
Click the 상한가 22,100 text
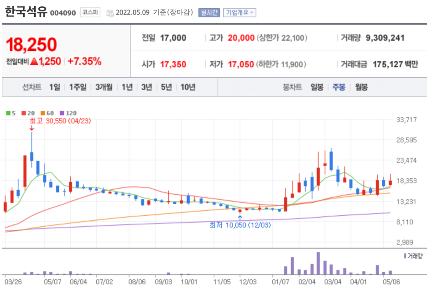[x=282, y=38]
